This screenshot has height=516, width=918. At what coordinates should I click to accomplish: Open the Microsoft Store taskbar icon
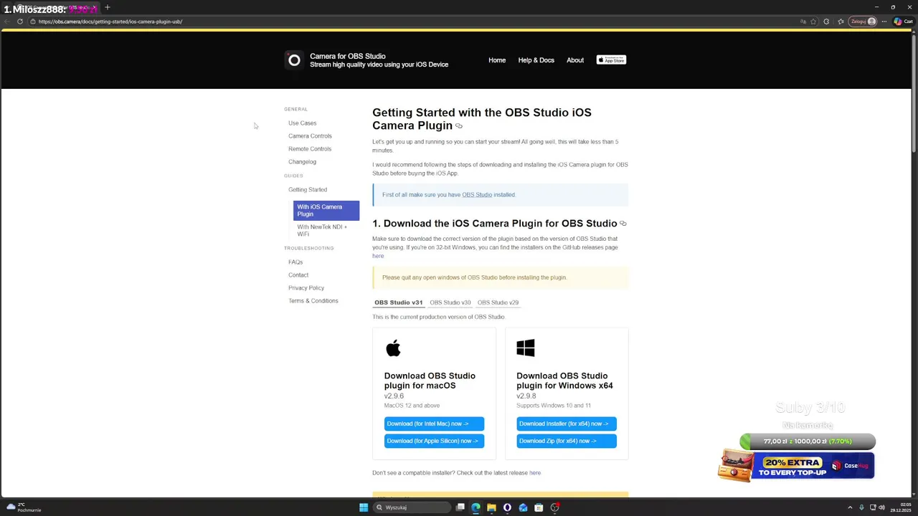coord(539,507)
